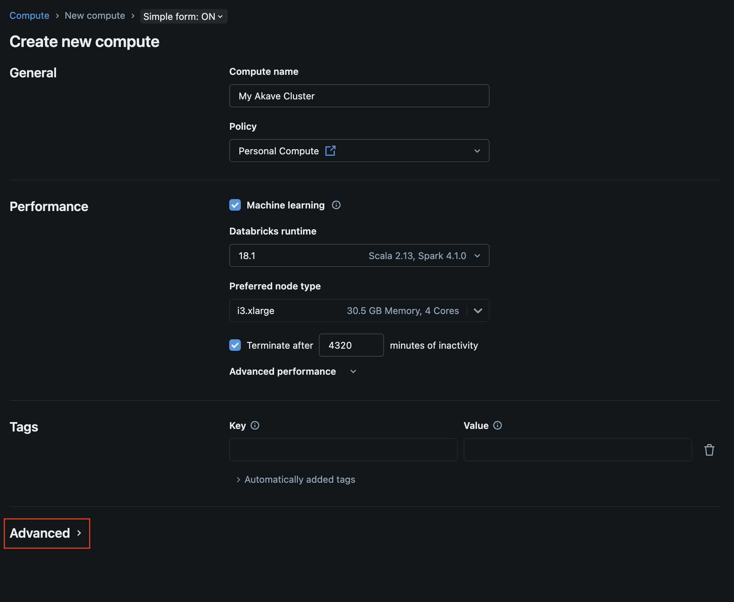Open Personal Compute policy external link

[x=330, y=151]
